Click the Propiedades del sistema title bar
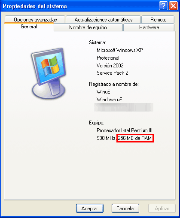The image size is (180, 218). click(x=79, y=6)
